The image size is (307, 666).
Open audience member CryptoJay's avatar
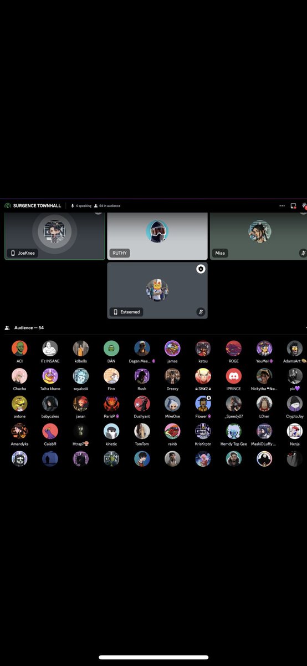pos(295,403)
